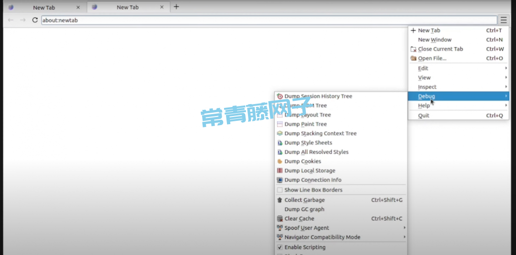Click the about:newtab address bar
516x255 pixels.
pyautogui.click(x=268, y=20)
